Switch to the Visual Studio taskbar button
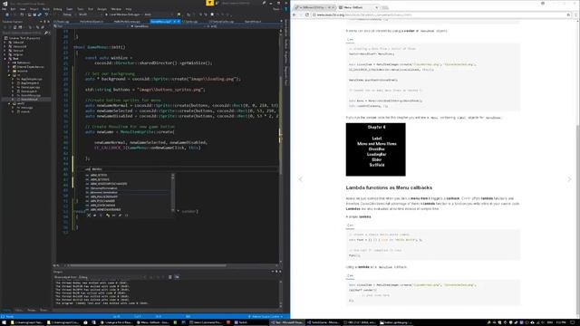 (286, 322)
